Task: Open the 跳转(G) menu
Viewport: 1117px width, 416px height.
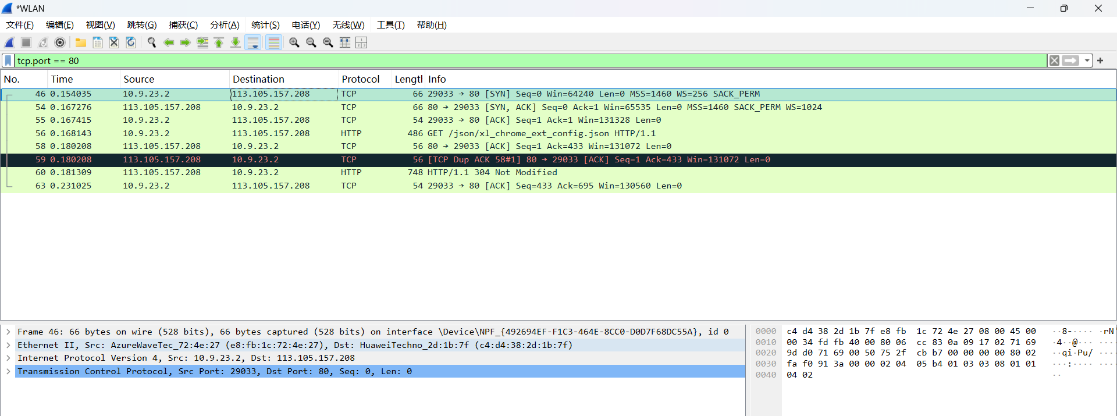Action: 142,25
